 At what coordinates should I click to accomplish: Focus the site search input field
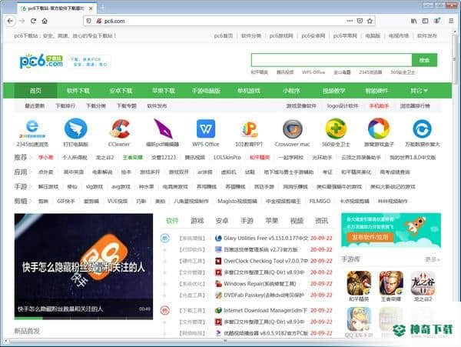click(332, 60)
